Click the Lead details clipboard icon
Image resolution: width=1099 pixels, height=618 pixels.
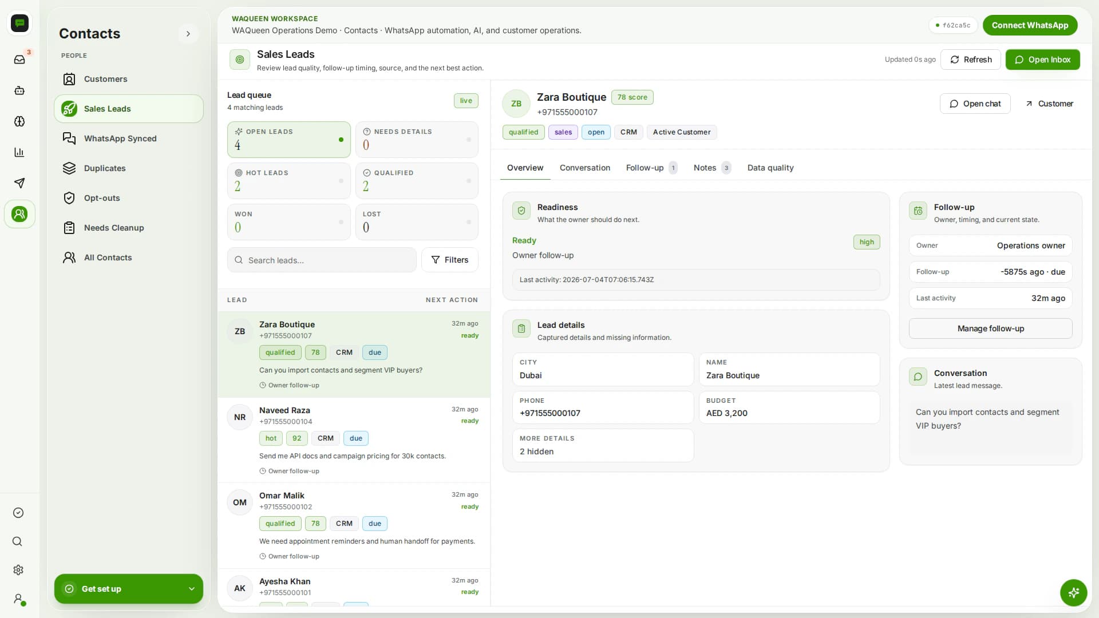coord(521,328)
